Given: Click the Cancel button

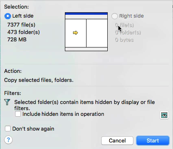Looking at the screenshot, I should pyautogui.click(x=117, y=140).
